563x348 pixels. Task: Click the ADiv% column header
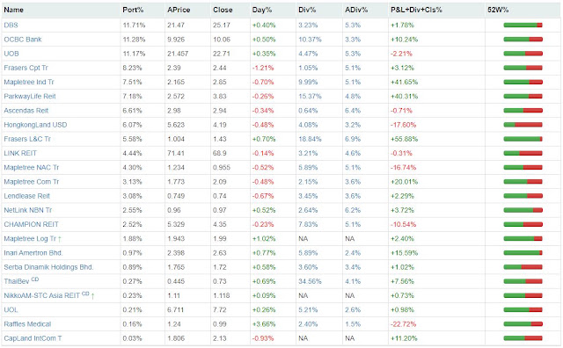[x=356, y=10]
